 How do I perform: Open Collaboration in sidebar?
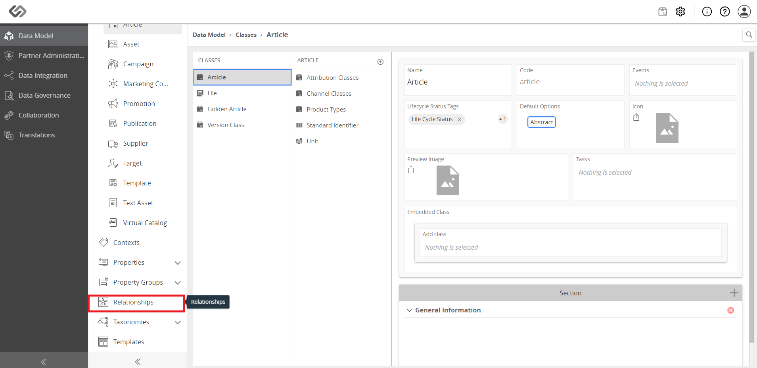(x=44, y=115)
